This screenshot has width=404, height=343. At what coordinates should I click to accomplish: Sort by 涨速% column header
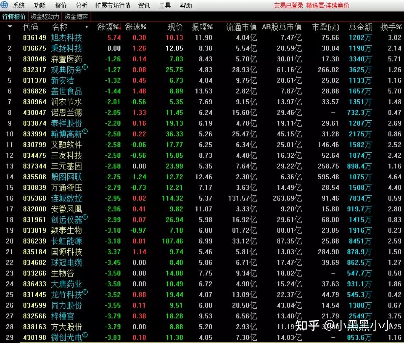[x=136, y=27]
